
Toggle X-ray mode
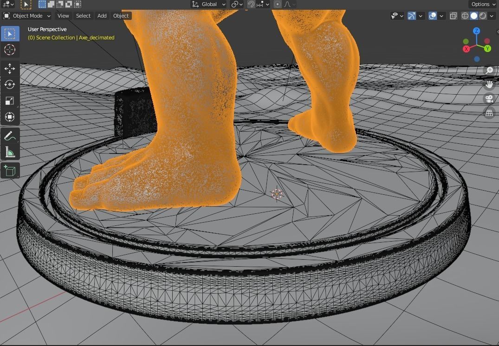(454, 16)
